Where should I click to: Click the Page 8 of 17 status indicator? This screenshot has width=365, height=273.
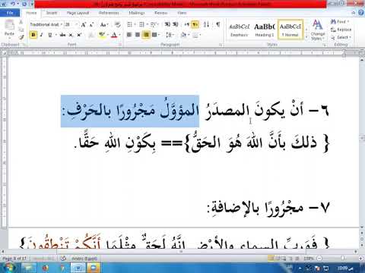point(14,259)
